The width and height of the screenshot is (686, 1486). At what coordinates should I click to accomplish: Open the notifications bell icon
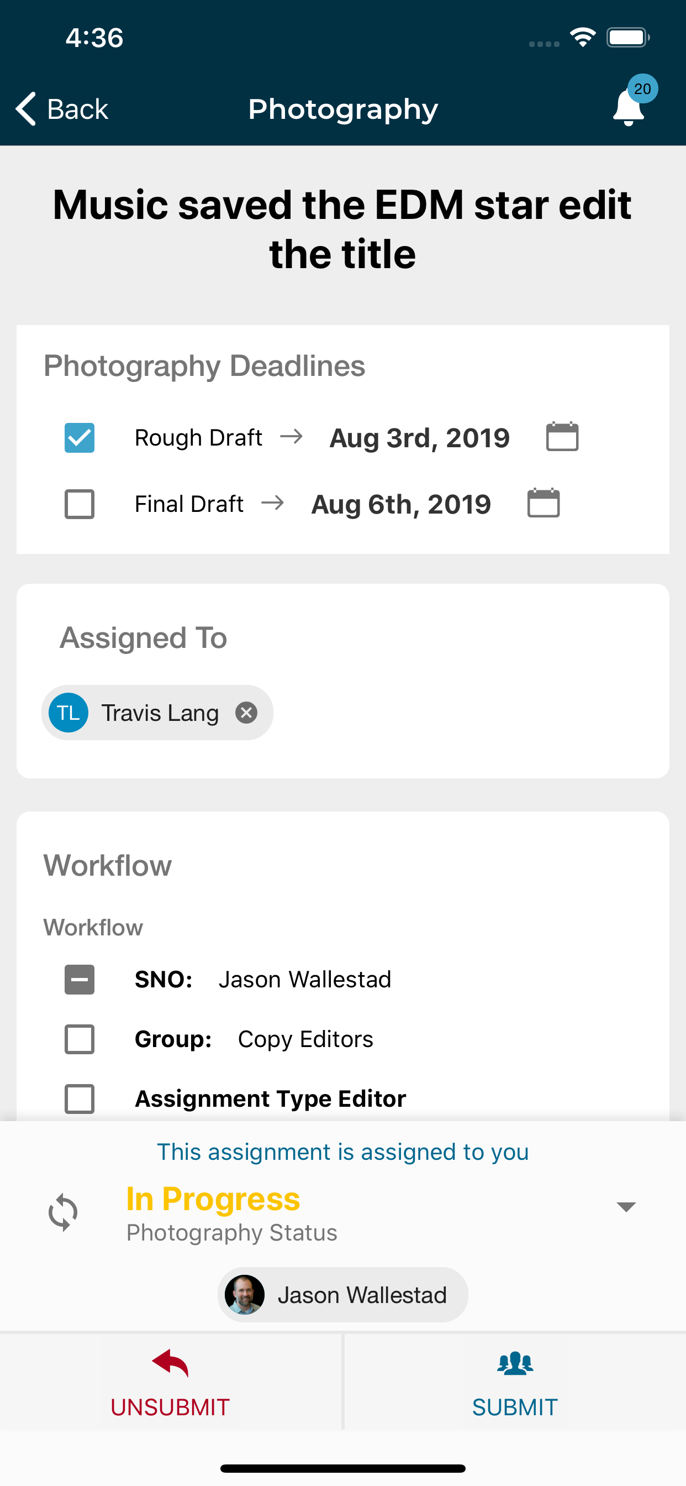[x=629, y=108]
